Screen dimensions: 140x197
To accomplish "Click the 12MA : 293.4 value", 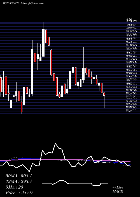I will [19, 182].
